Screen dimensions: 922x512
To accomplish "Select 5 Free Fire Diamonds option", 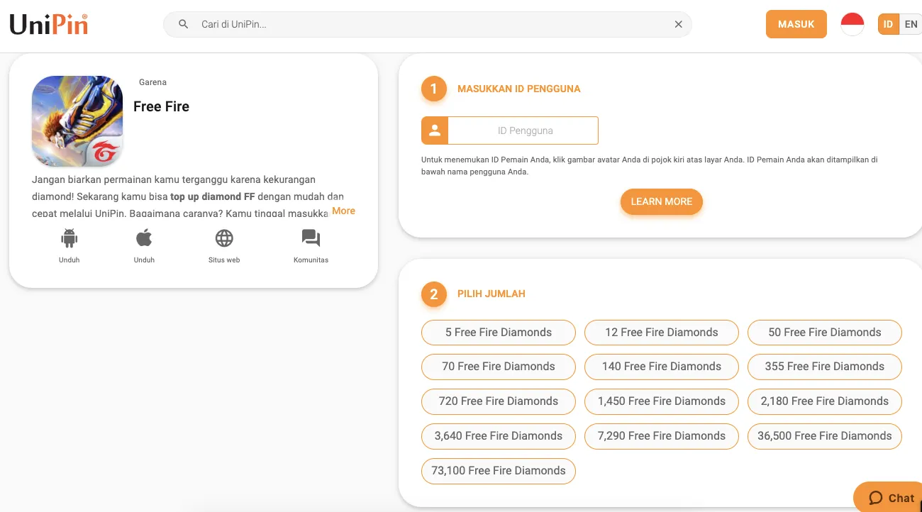I will [498, 333].
